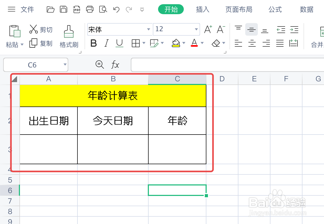Toggle underline on selected text

[119, 43]
